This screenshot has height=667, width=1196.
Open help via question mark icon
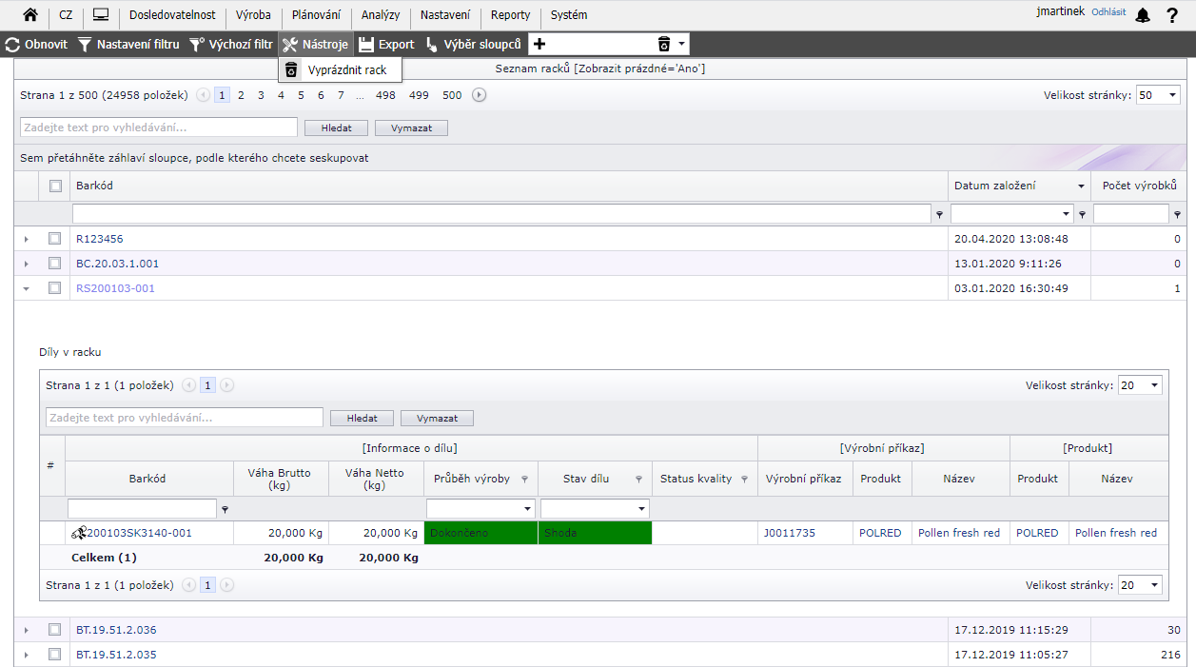click(1172, 15)
